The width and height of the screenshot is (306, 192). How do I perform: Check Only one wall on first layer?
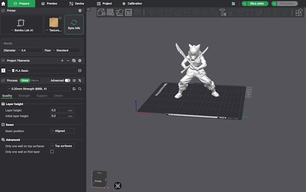pyautogui.click(x=52, y=152)
